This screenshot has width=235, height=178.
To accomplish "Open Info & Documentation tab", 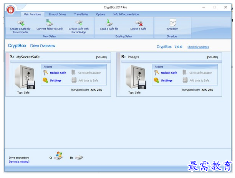I will coord(126,14).
